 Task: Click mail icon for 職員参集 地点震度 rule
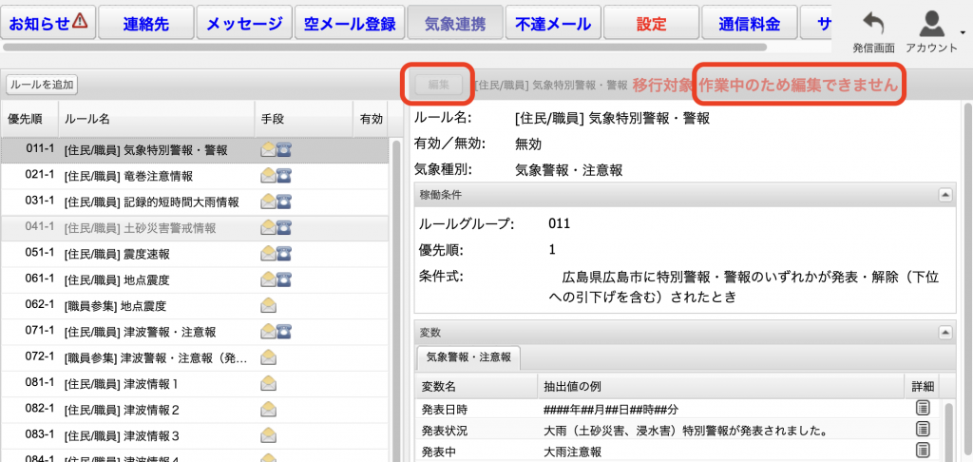[269, 306]
